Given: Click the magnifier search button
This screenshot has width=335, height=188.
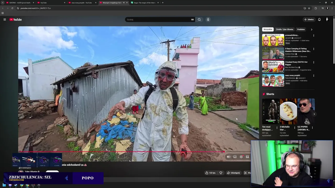Looking at the screenshot, I should point(199,20).
